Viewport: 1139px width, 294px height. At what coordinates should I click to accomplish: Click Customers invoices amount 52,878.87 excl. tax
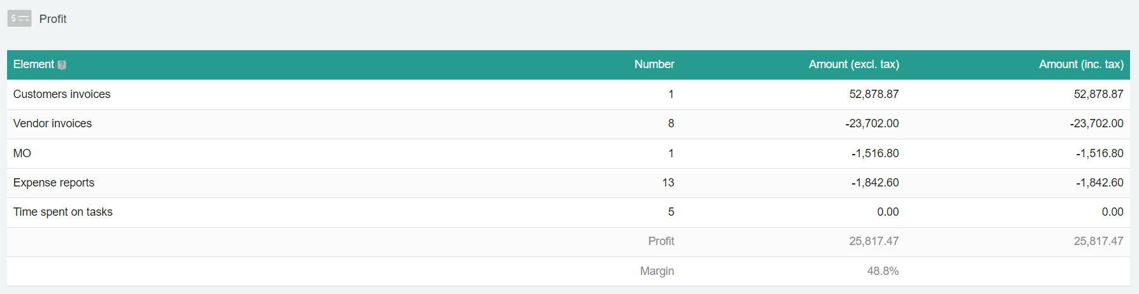[x=874, y=94]
